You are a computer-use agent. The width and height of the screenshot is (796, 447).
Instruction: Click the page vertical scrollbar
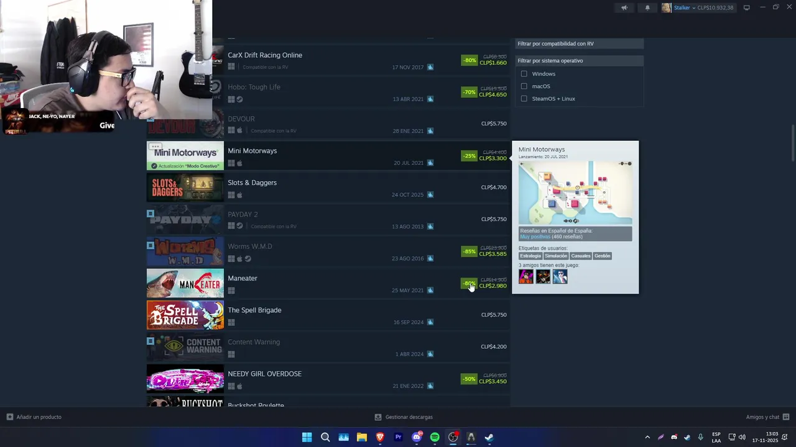point(792,143)
